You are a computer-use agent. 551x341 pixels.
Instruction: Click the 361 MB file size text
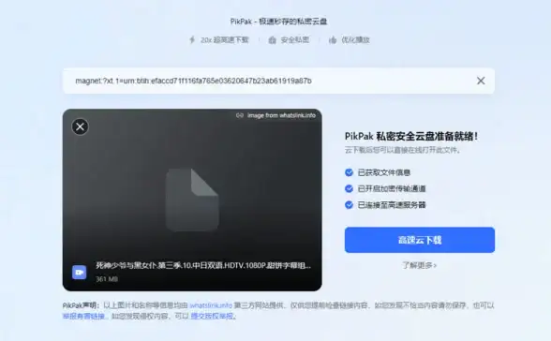(107, 279)
